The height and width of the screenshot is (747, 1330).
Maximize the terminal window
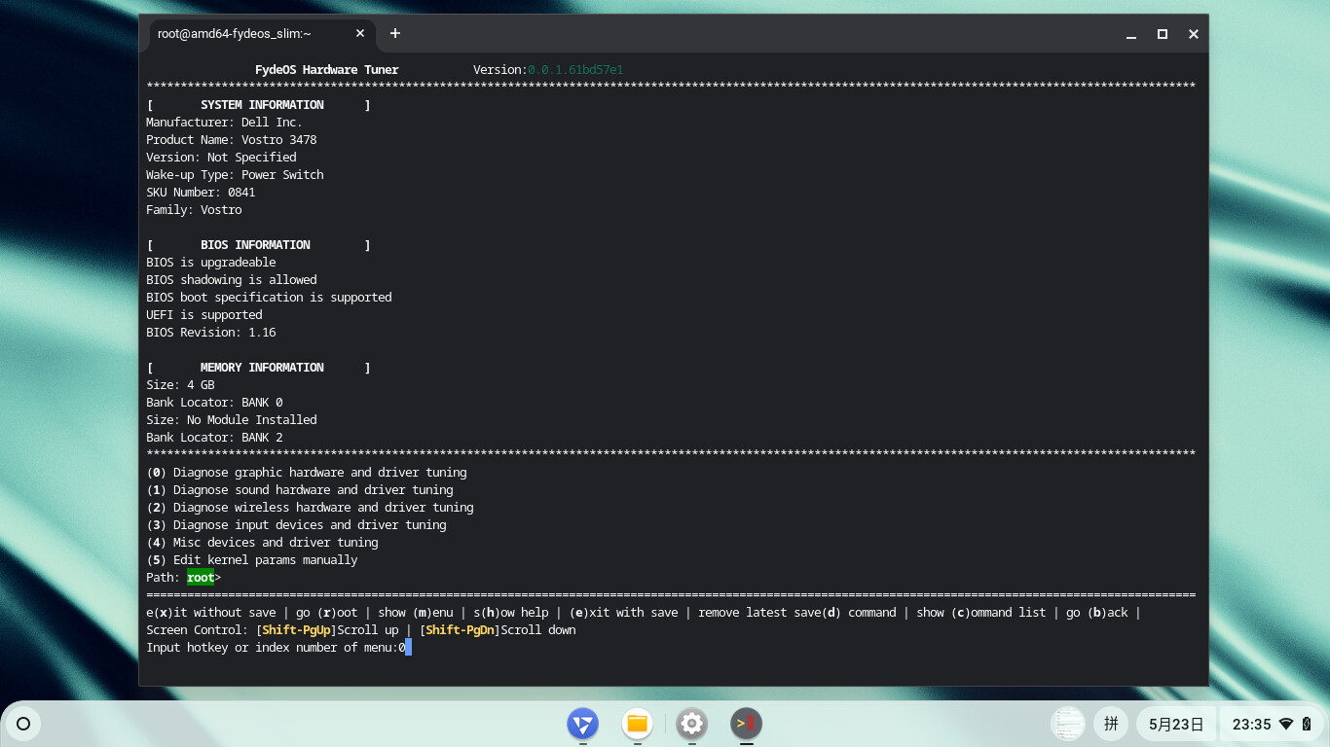coord(1163,34)
